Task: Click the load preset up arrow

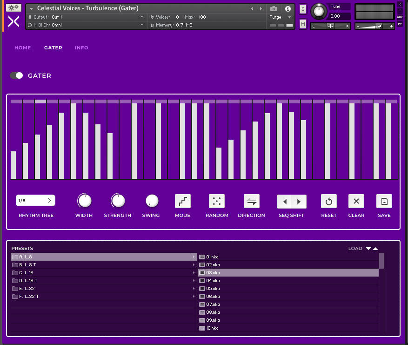Action: pyautogui.click(x=375, y=249)
